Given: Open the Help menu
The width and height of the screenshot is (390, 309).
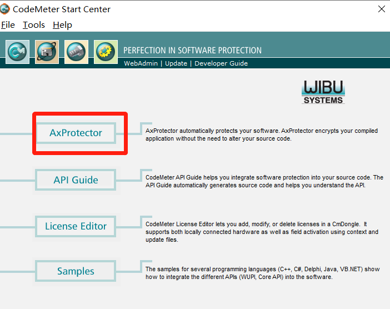Looking at the screenshot, I should pyautogui.click(x=62, y=25).
